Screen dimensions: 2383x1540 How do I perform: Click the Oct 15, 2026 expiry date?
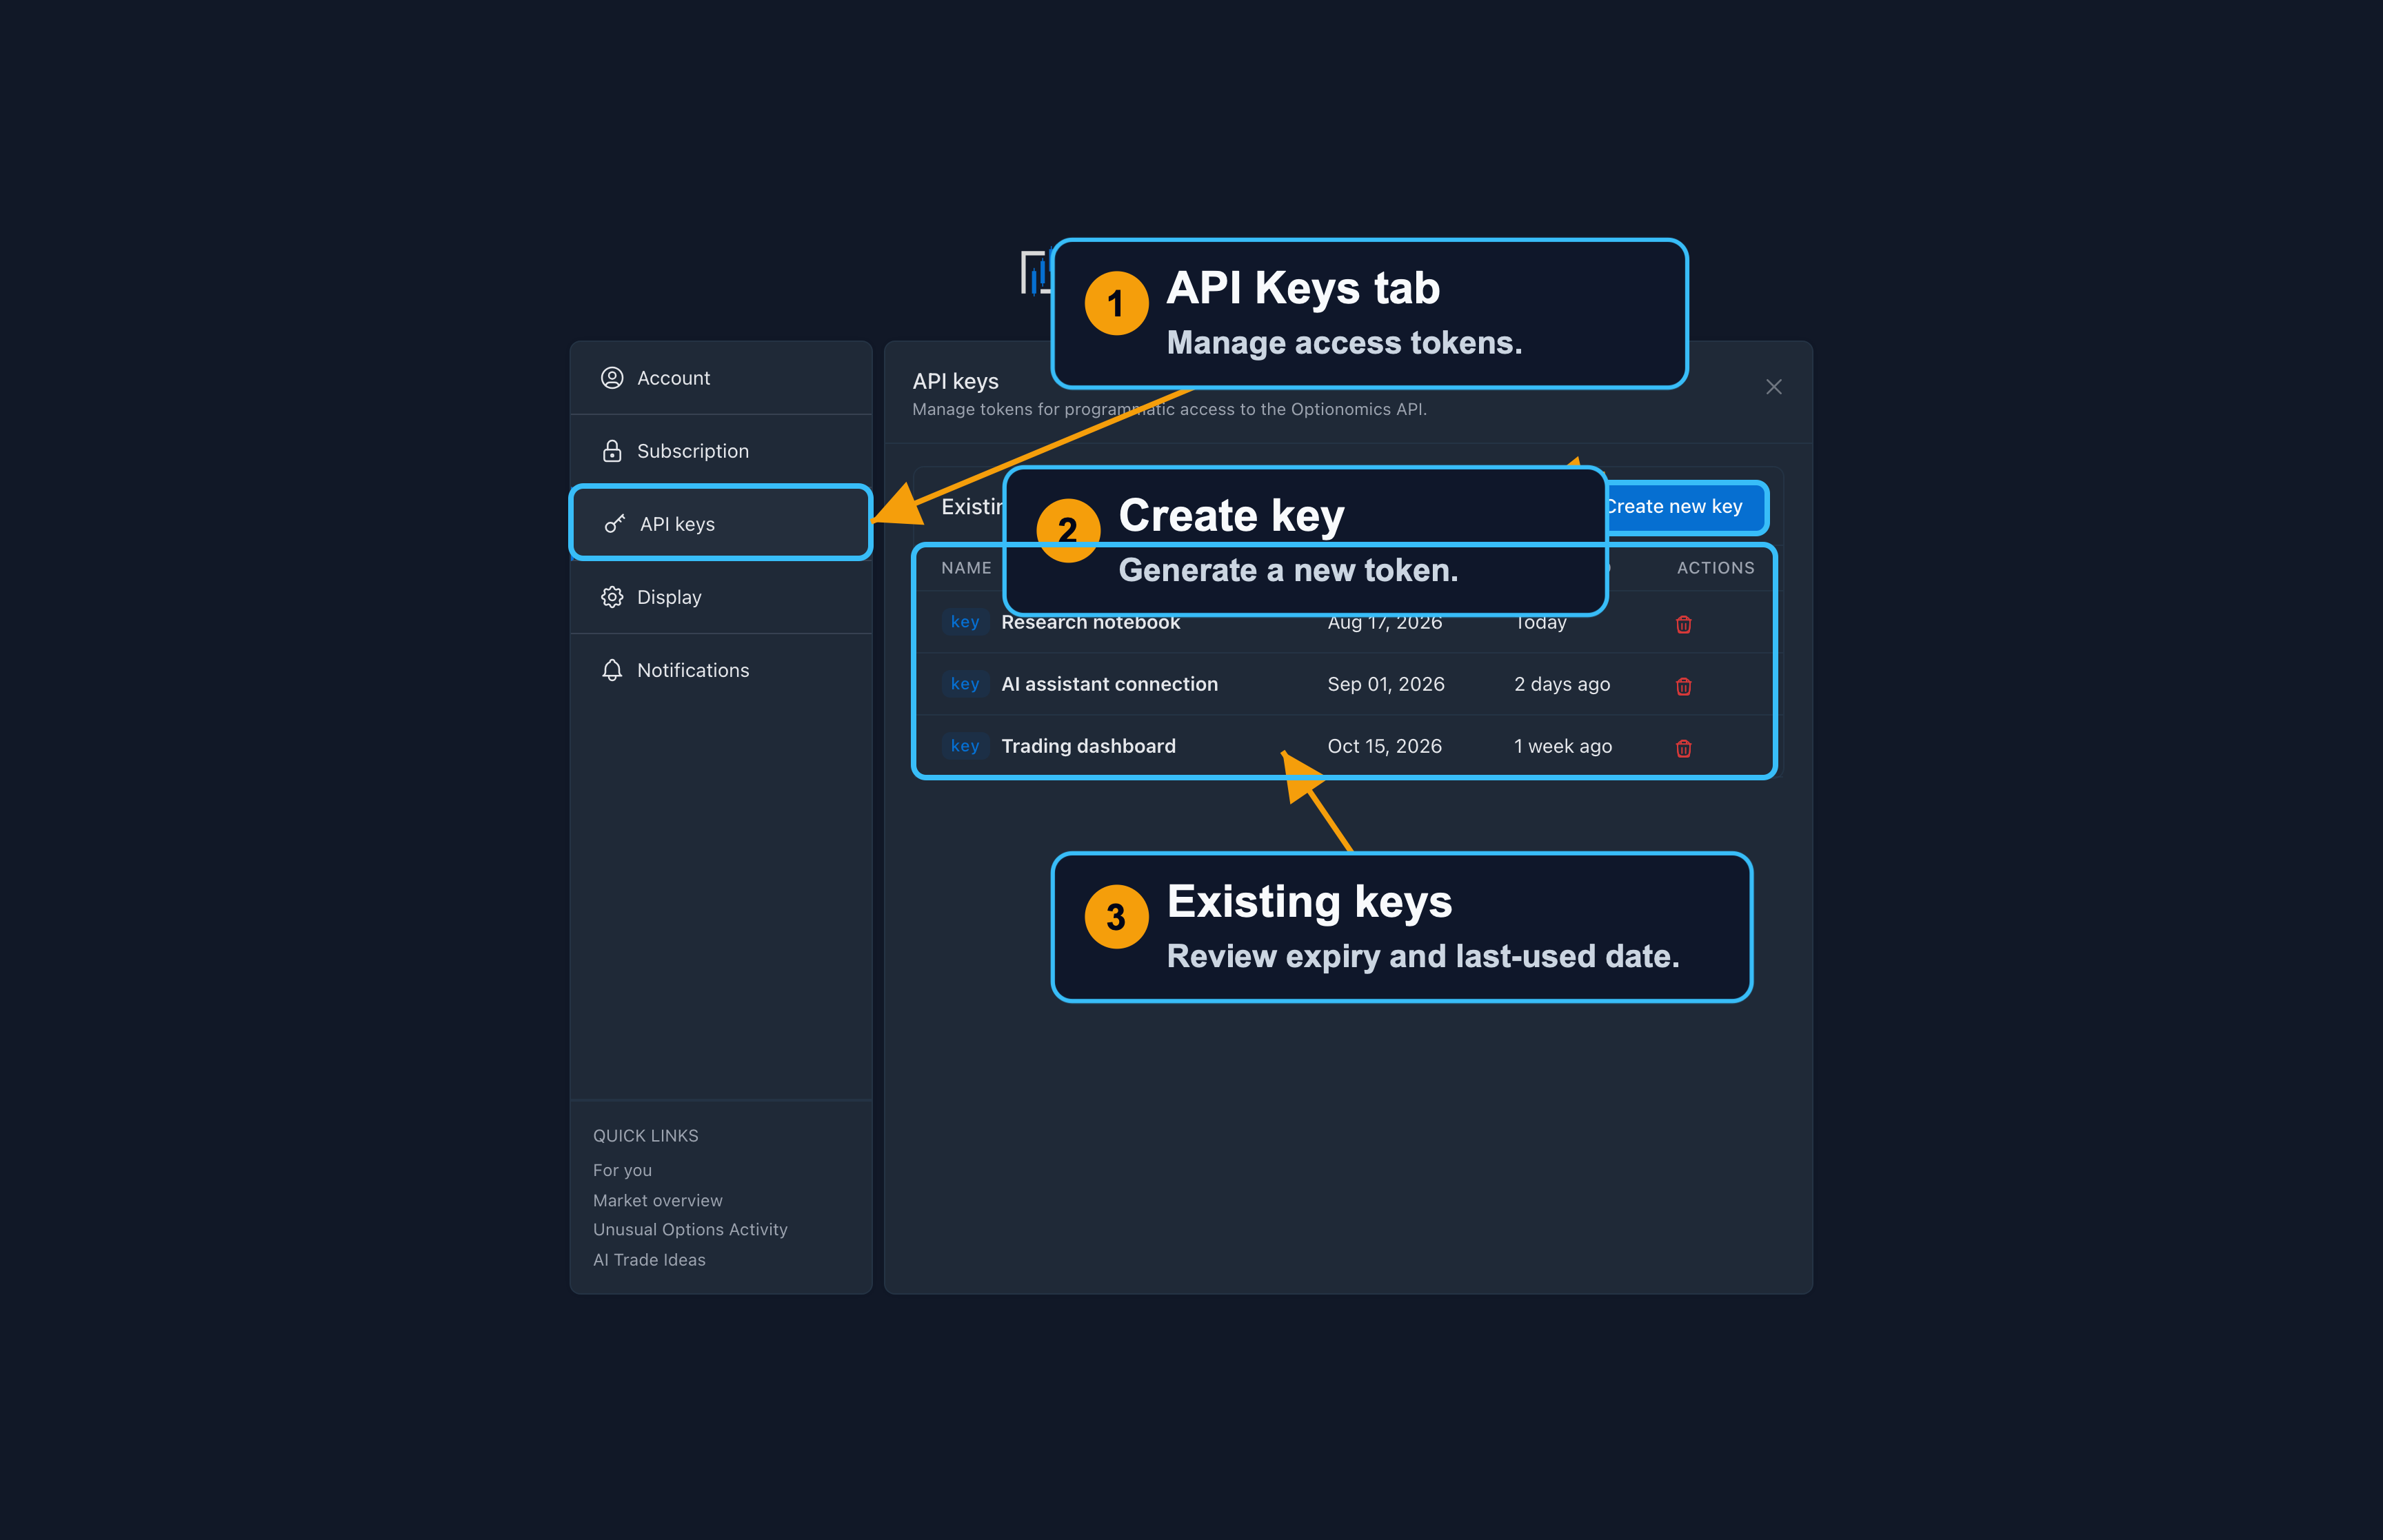click(1384, 746)
